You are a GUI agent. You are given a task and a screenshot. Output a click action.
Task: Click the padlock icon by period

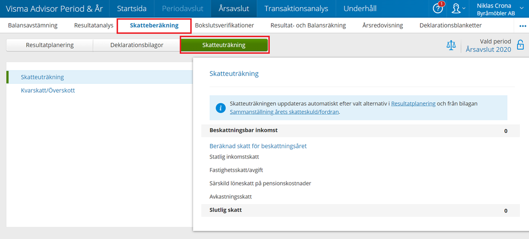[x=521, y=45]
